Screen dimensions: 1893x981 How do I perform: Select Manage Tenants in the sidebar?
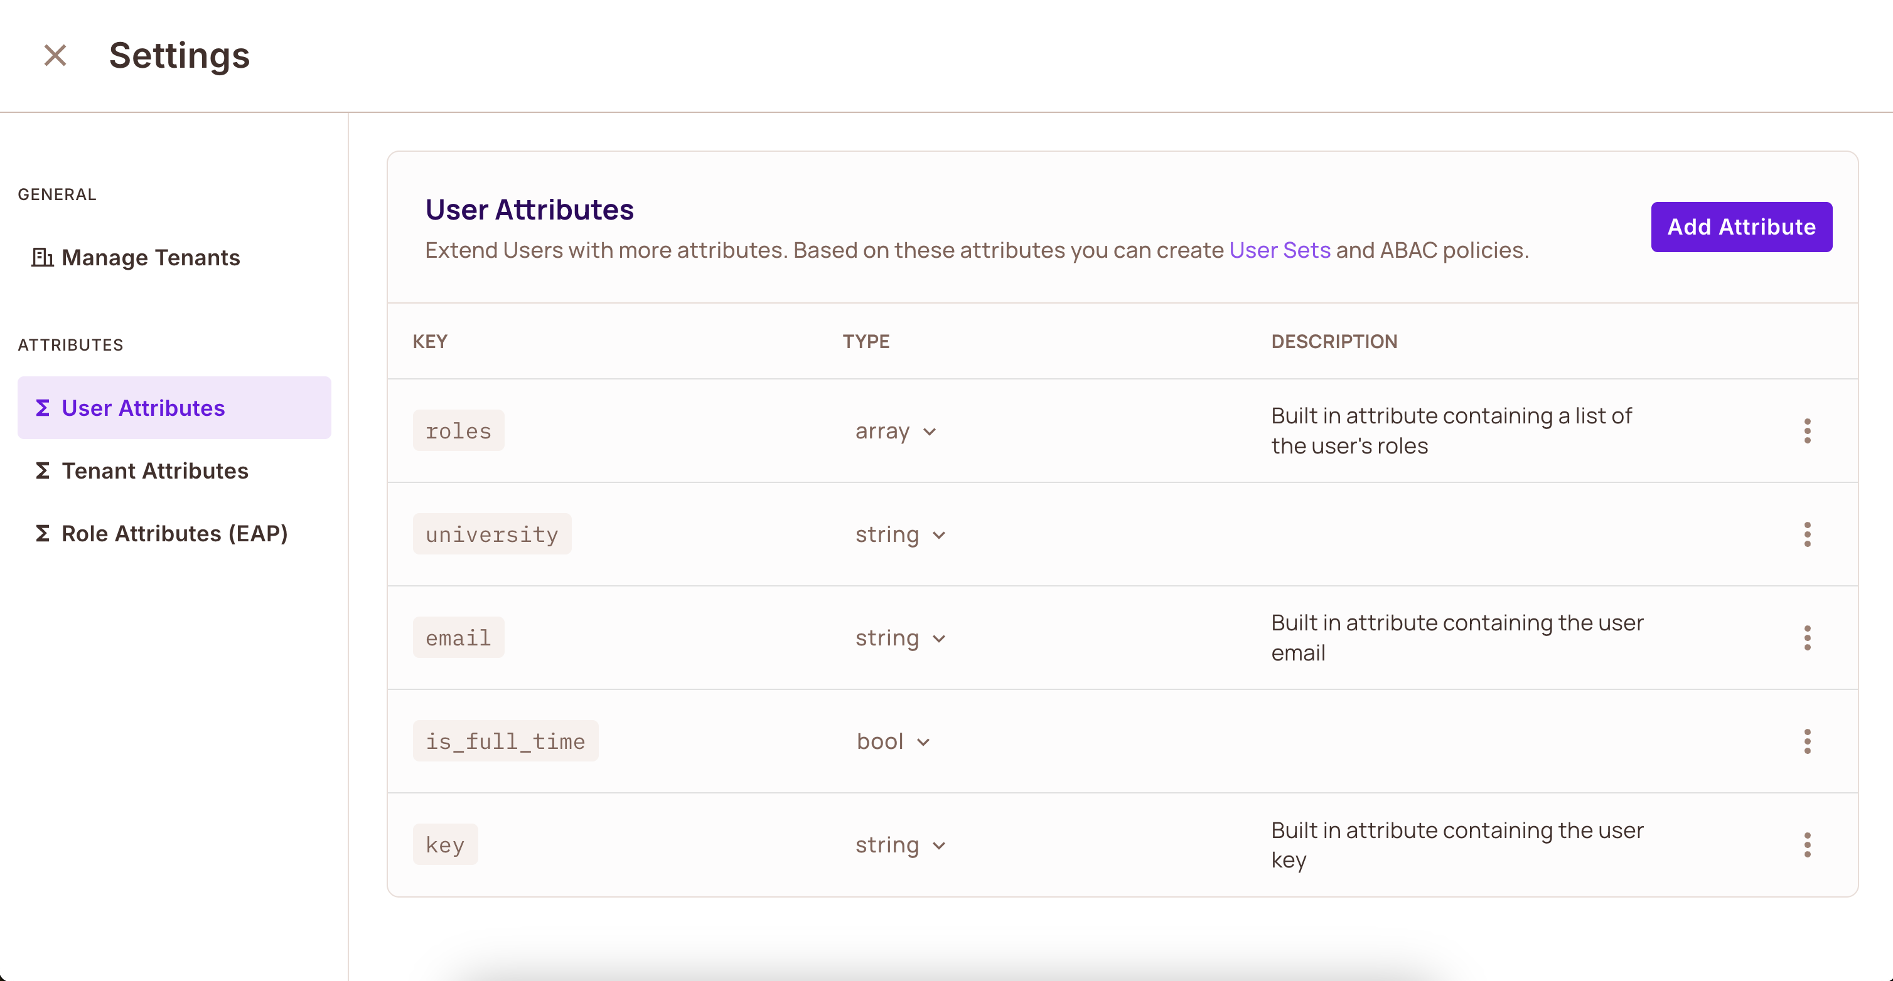pos(151,258)
